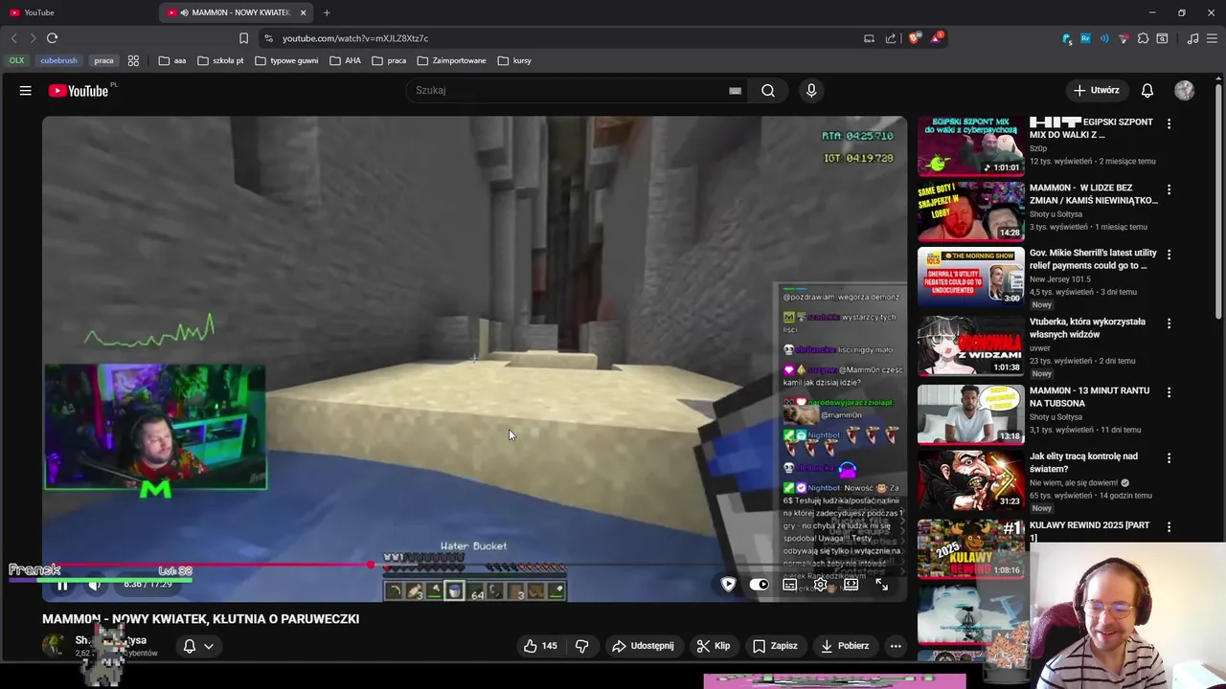
Task: Switch the player to theater mode
Action: tap(851, 585)
